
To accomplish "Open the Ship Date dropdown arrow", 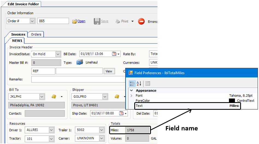I will (x=126, y=113).
